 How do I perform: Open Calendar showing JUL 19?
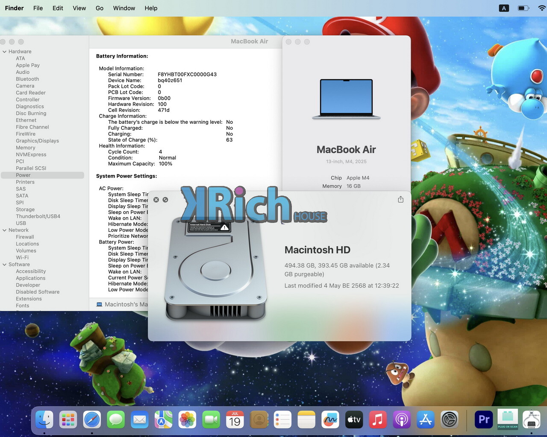click(235, 420)
